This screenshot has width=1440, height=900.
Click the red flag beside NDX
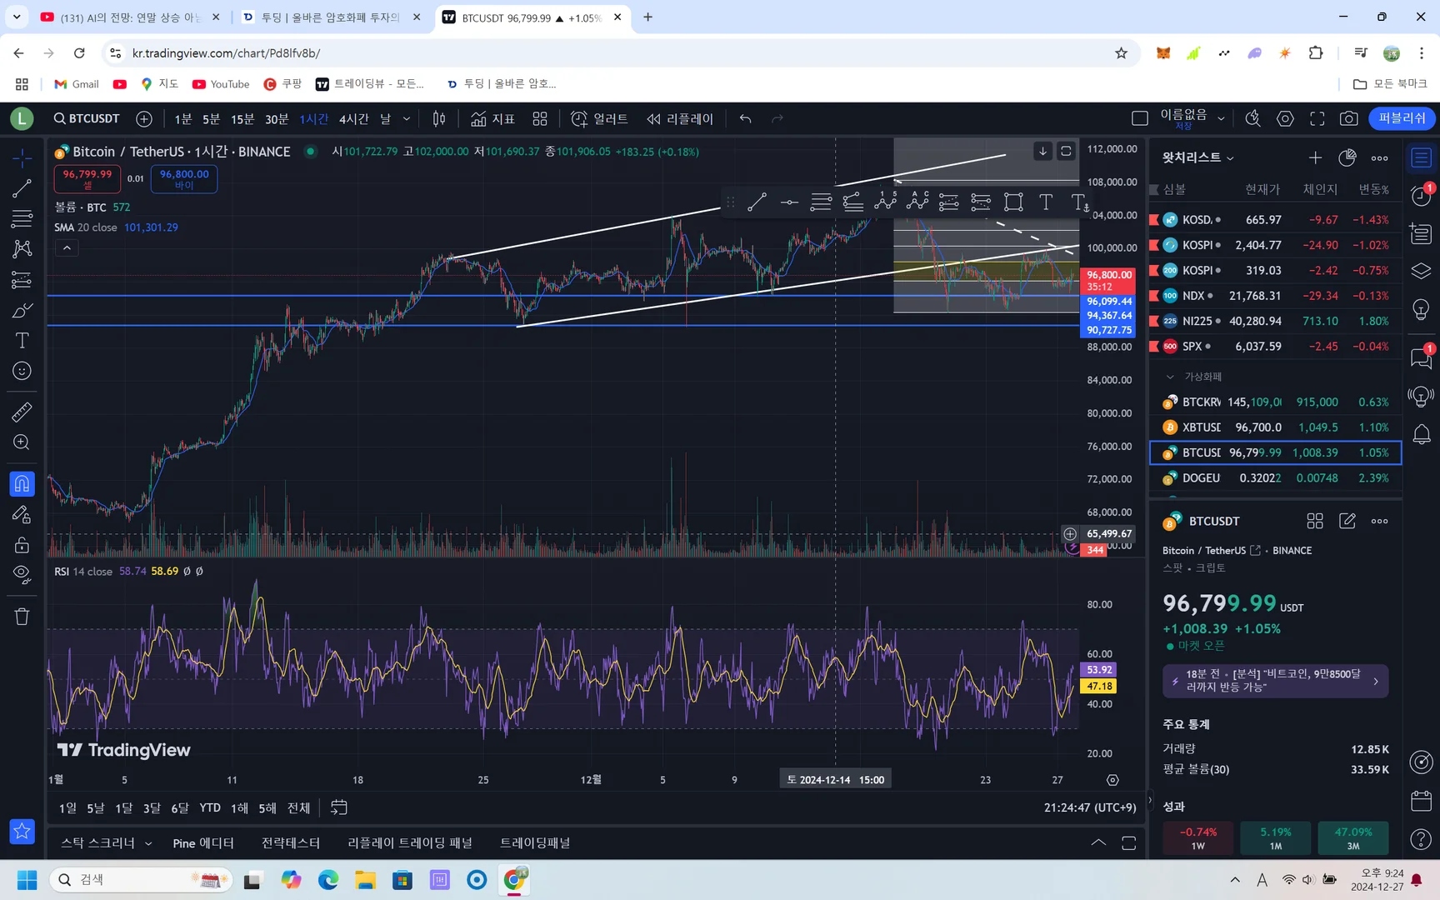(1154, 296)
